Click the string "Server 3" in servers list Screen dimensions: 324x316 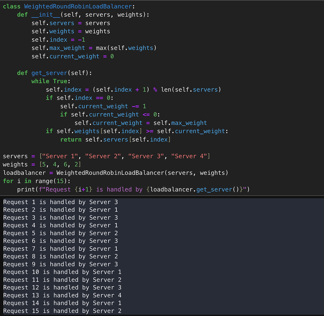[146, 156]
